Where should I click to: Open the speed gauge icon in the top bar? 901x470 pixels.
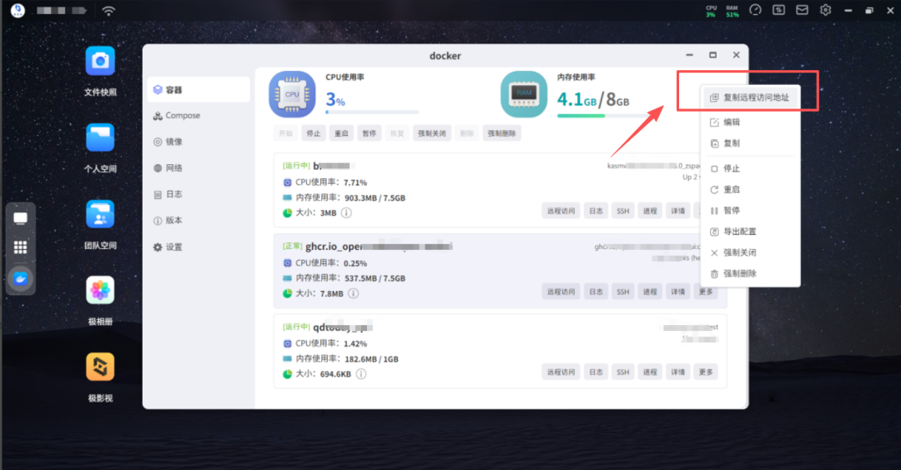755,10
